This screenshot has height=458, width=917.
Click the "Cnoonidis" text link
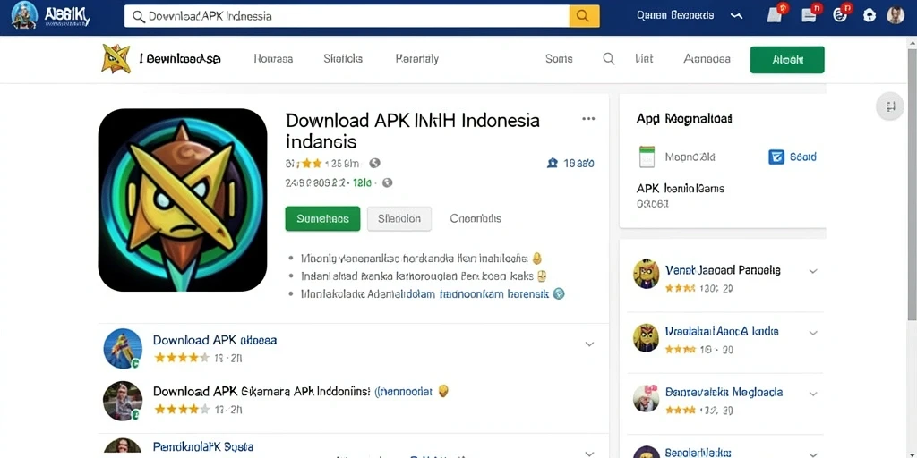(x=476, y=218)
